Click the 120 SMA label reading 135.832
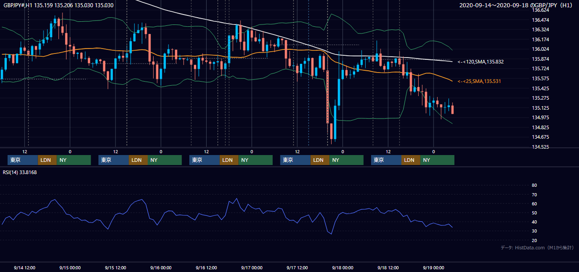Screen dimensions: 579x272 [481, 62]
